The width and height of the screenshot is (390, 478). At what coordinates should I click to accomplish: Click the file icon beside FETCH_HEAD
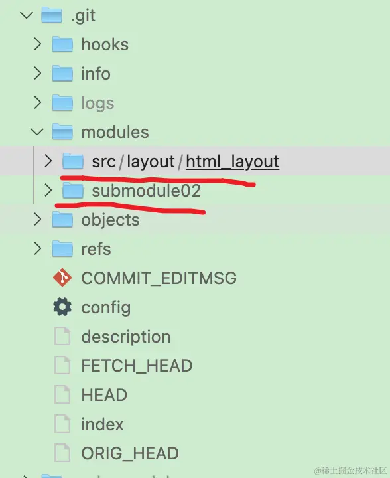click(x=62, y=366)
